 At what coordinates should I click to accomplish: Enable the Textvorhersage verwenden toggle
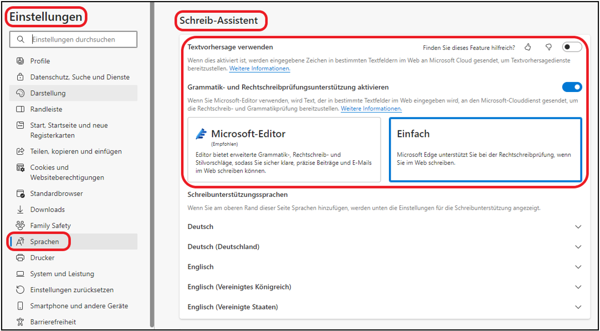[x=572, y=48]
